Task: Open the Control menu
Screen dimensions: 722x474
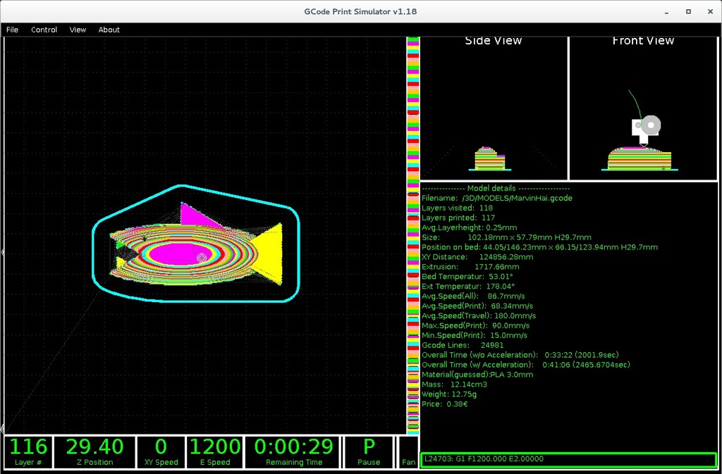Action: point(44,30)
